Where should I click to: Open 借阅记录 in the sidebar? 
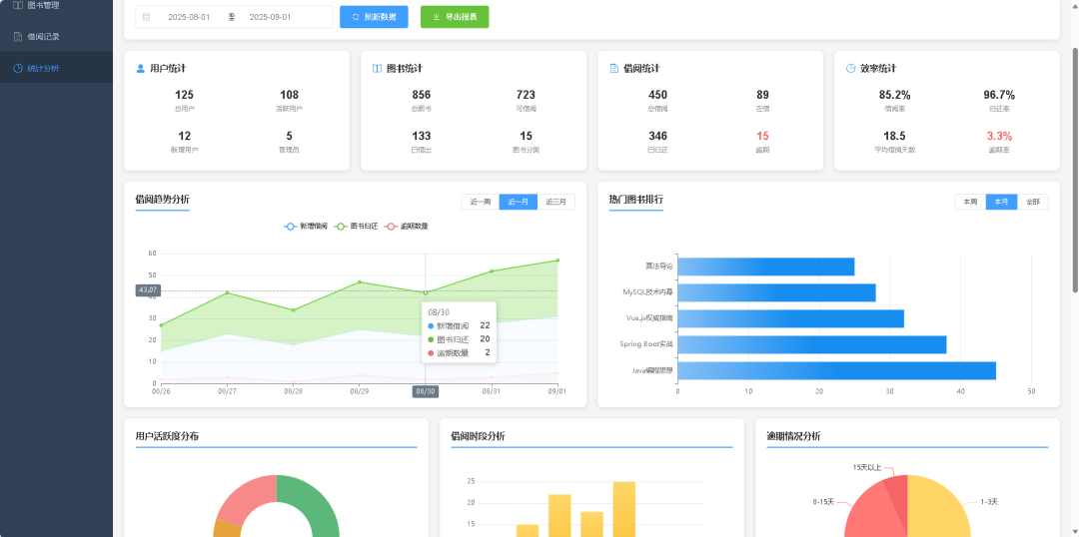click(x=56, y=37)
